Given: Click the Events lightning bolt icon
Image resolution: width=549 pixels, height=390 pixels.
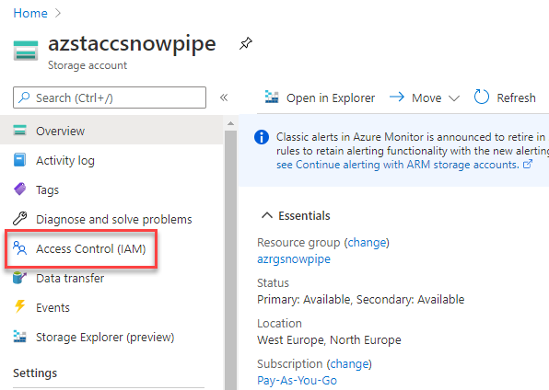Looking at the screenshot, I should click(x=19, y=306).
